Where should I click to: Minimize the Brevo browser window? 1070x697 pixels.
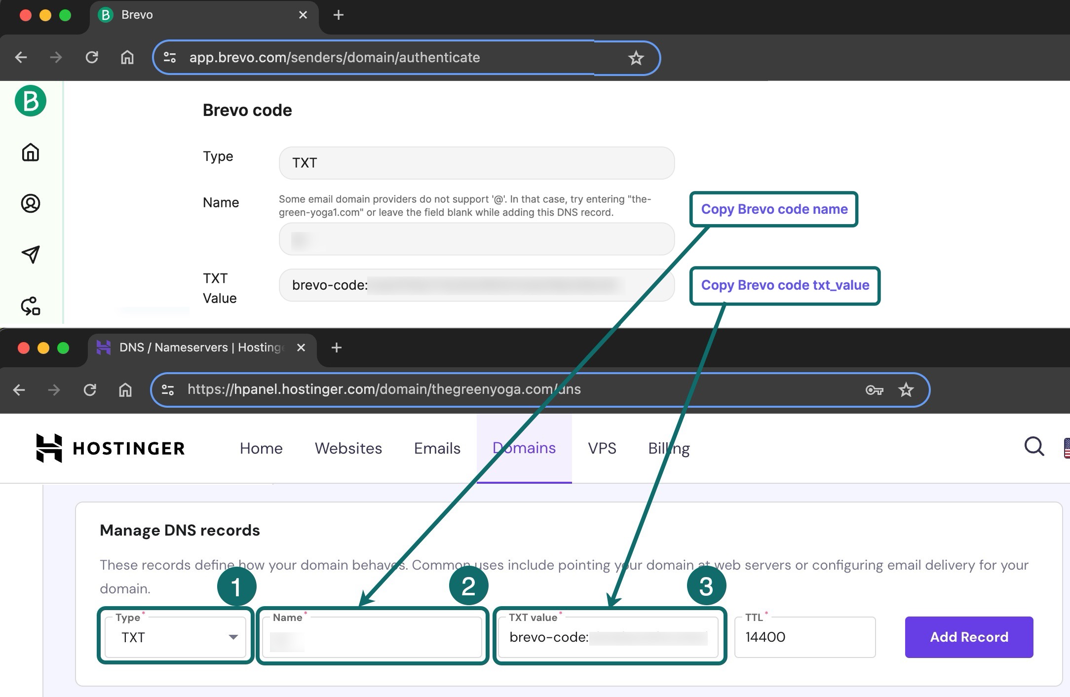coord(45,15)
